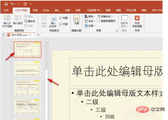Open the 动画 tab
This screenshot has width=168, height=120.
pos(78,10)
